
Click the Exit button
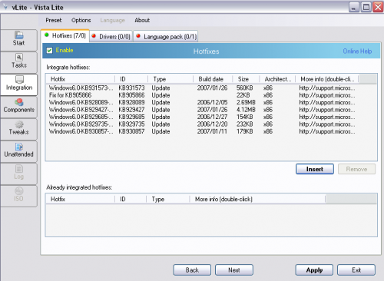(x=356, y=270)
